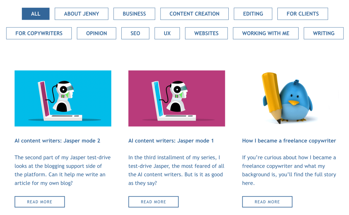
Task: Open the Working With Me filter
Action: coord(265,33)
